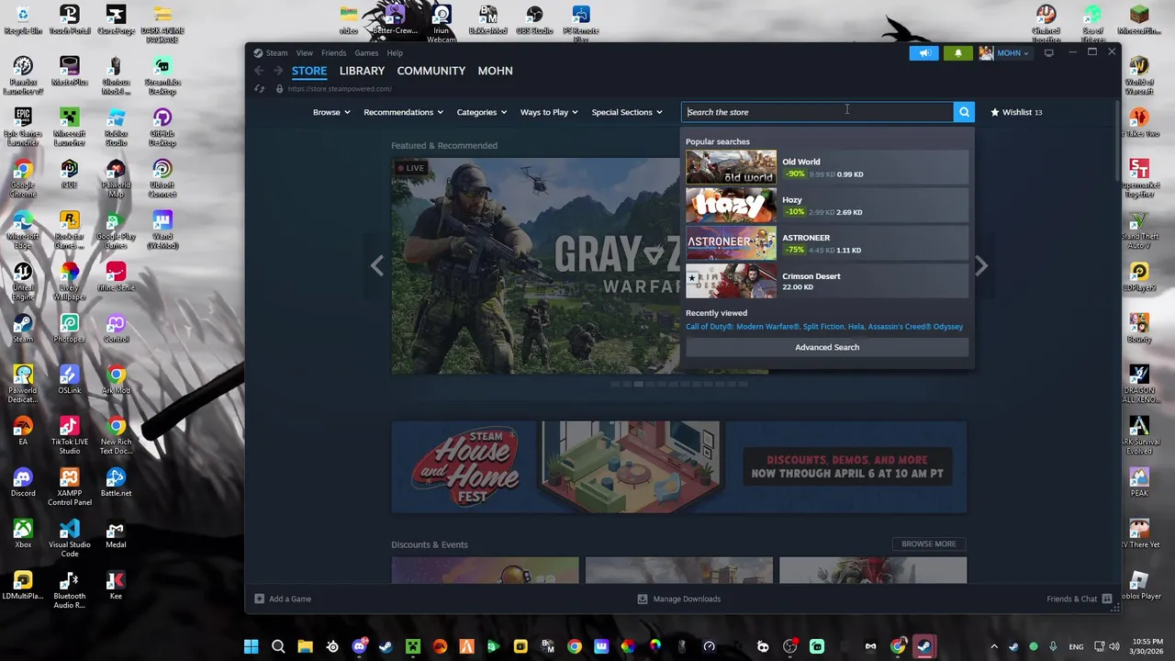Viewport: 1175px width, 661px height.
Task: Open the View menu
Action: (x=304, y=53)
